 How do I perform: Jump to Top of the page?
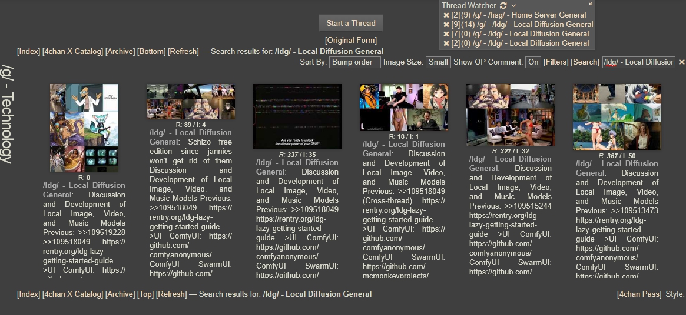(145, 294)
